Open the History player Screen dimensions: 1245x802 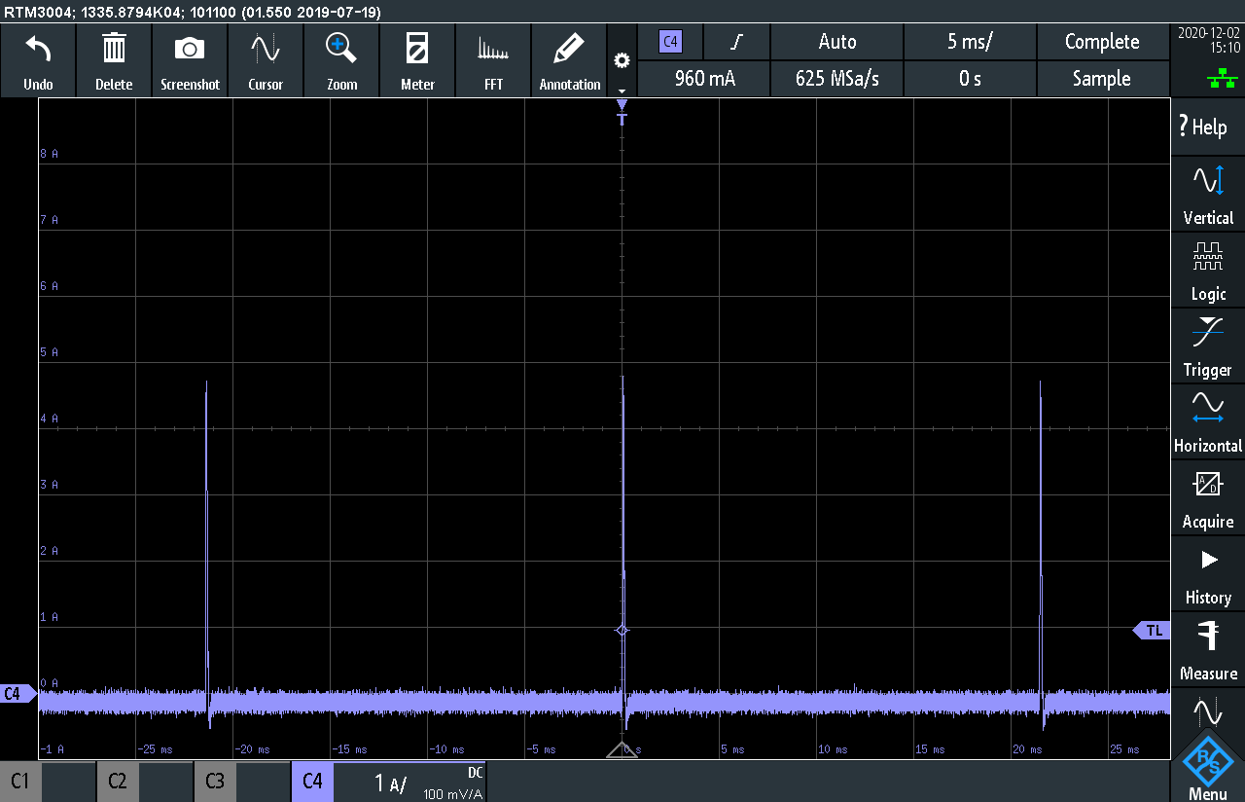1207,573
